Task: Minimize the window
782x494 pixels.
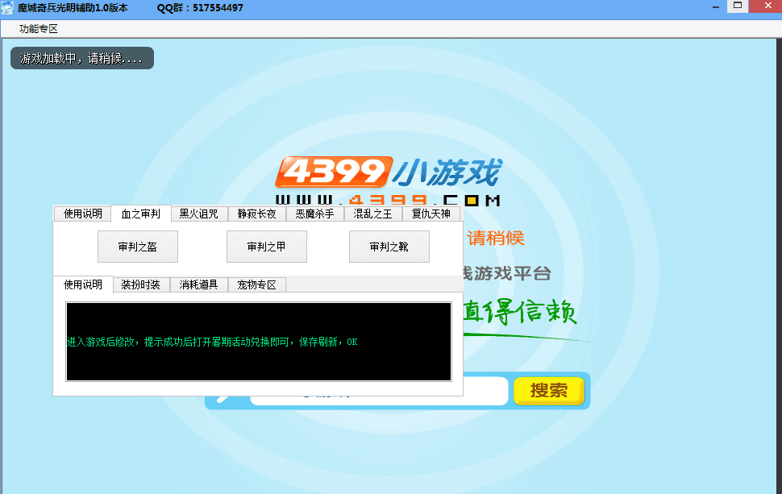Action: [x=716, y=7]
